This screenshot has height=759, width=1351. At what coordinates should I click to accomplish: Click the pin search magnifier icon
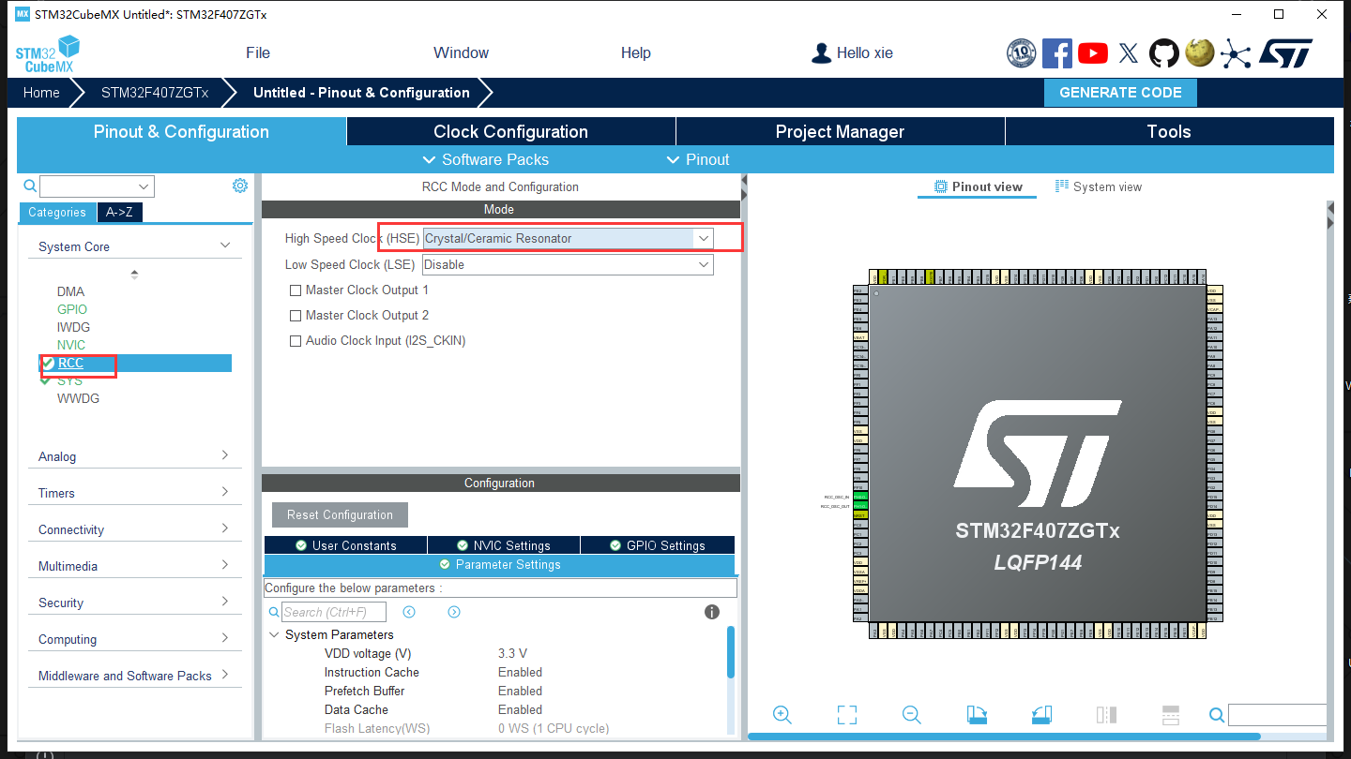pyautogui.click(x=1217, y=716)
